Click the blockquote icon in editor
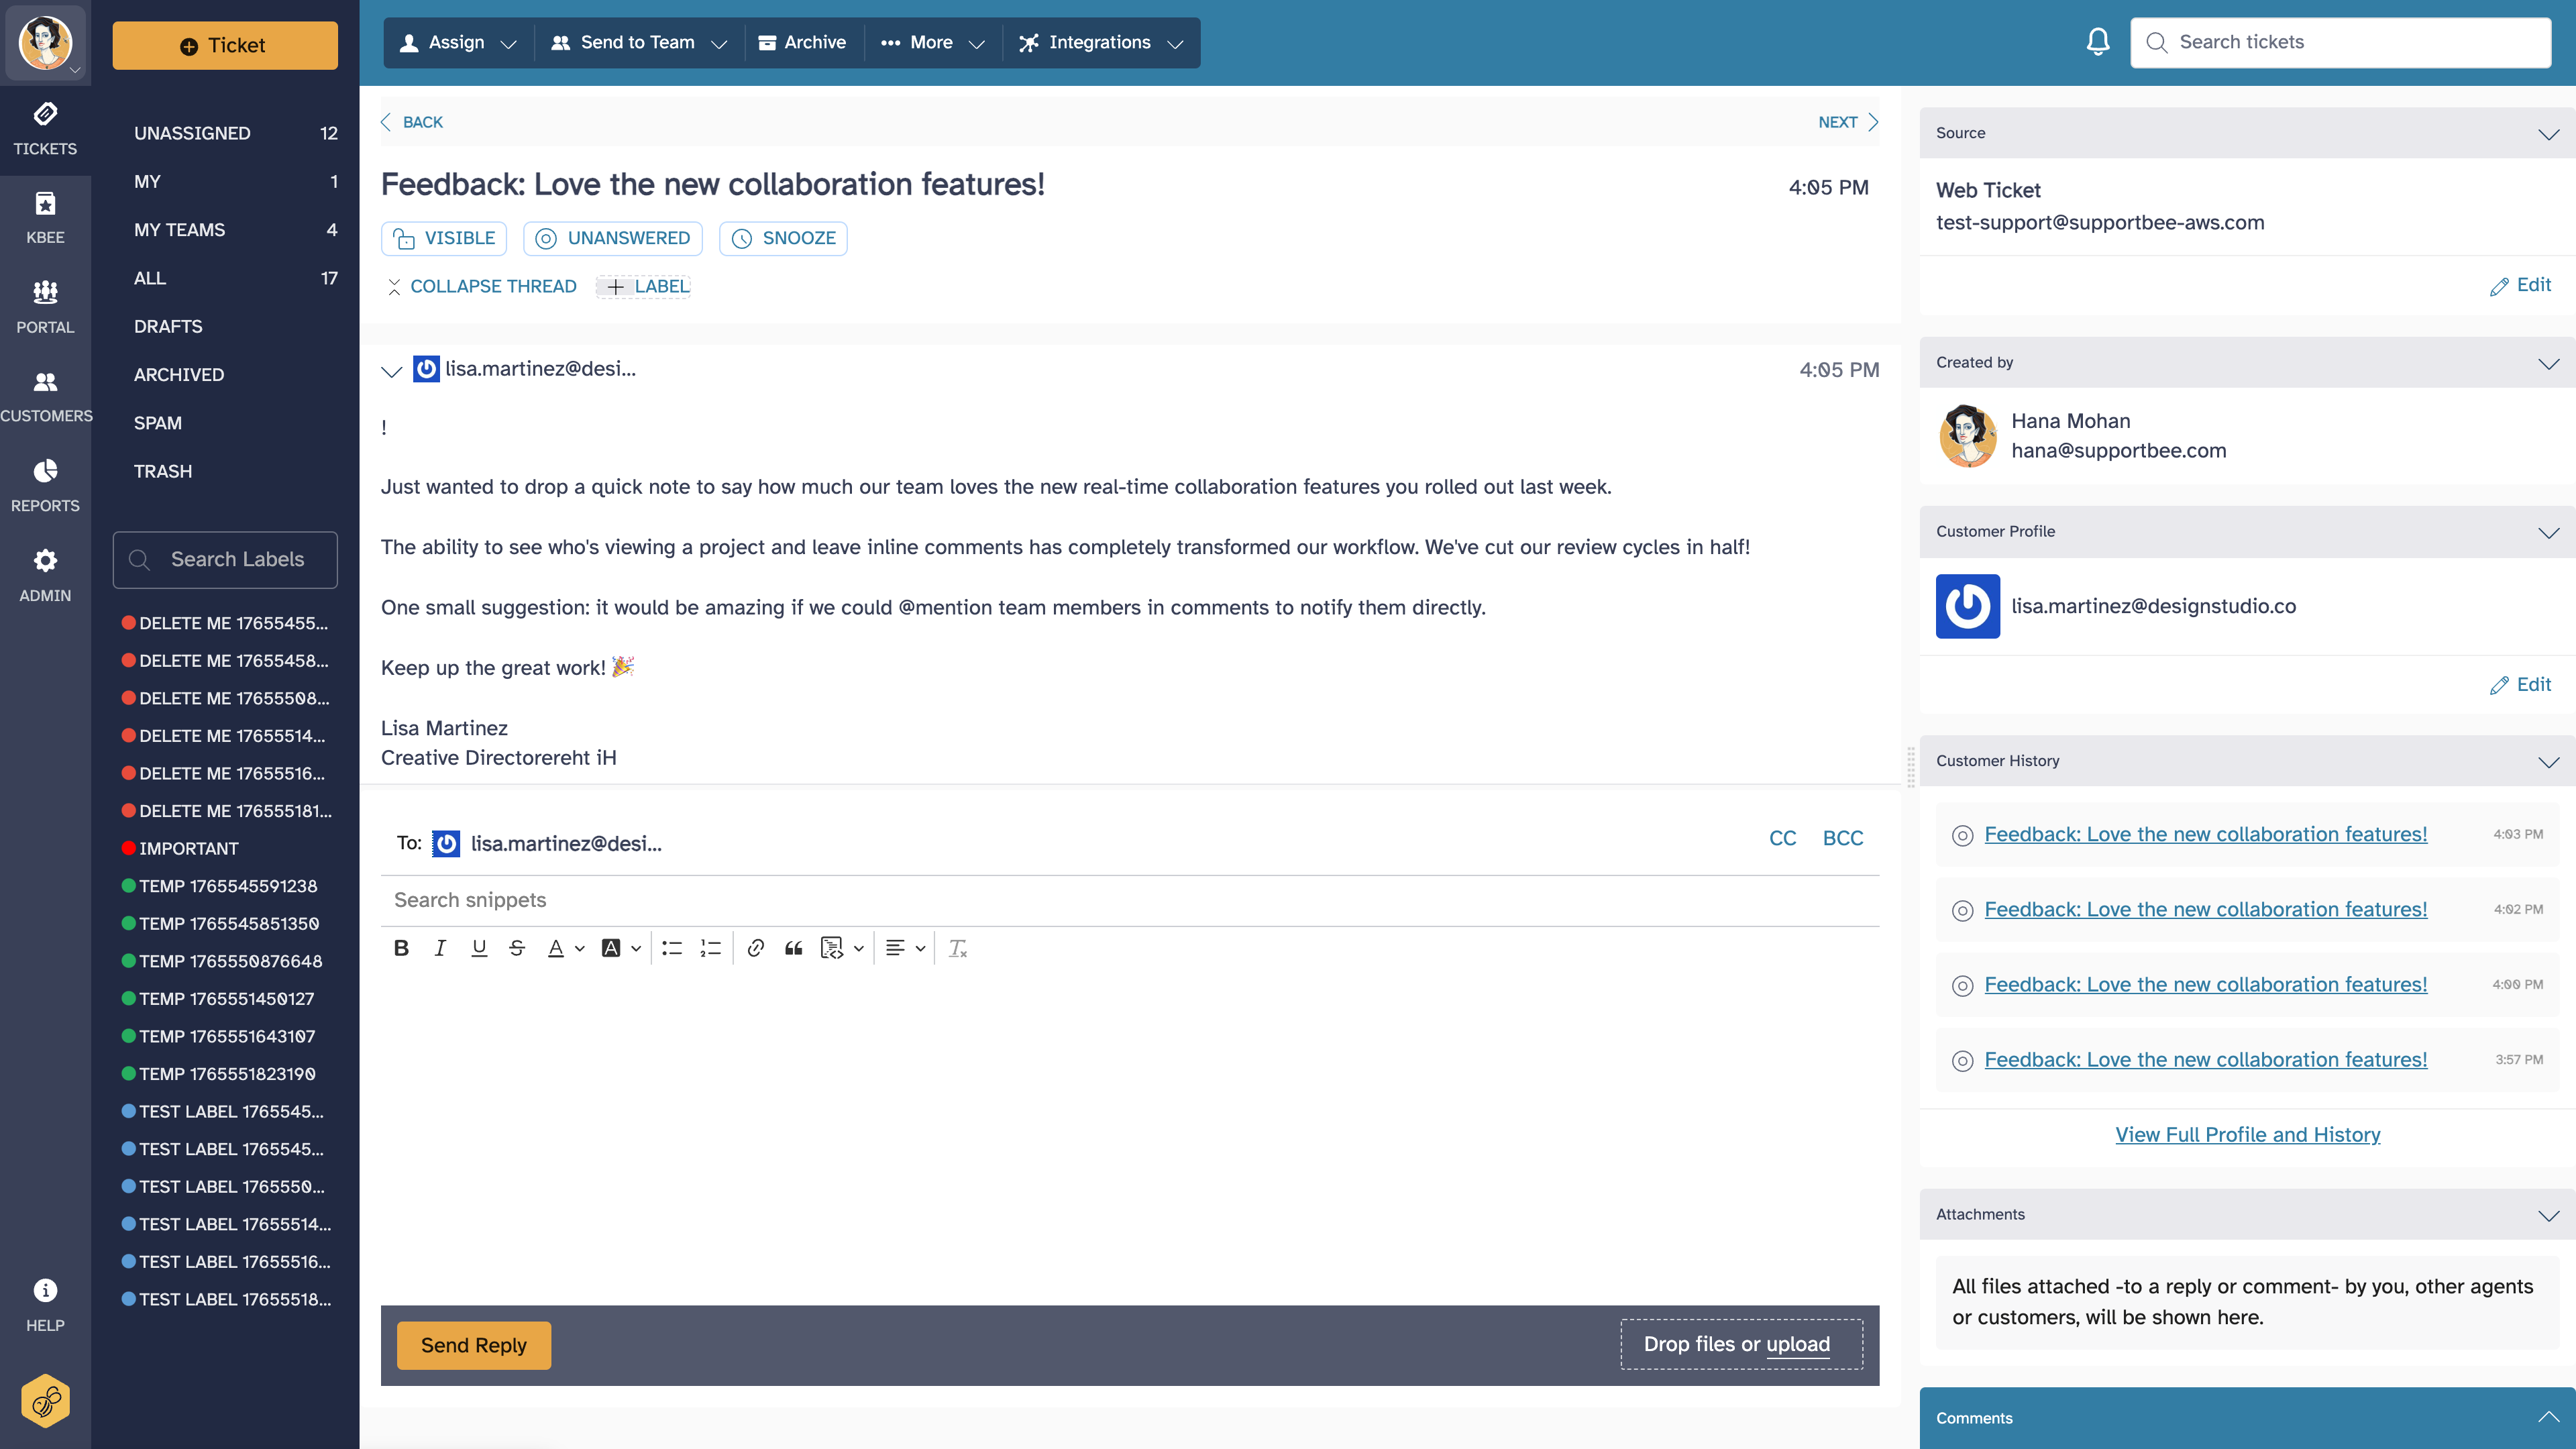The height and width of the screenshot is (1449, 2576). point(793,948)
